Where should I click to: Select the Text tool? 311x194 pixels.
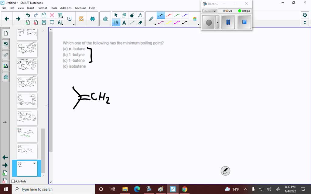(124, 22)
